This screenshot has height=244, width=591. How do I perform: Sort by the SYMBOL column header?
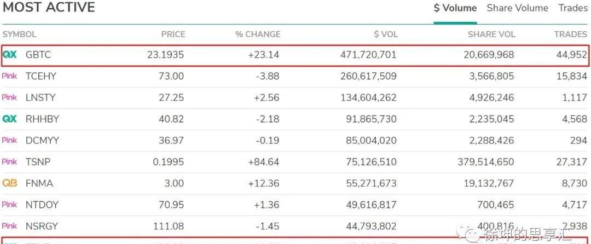coord(20,34)
